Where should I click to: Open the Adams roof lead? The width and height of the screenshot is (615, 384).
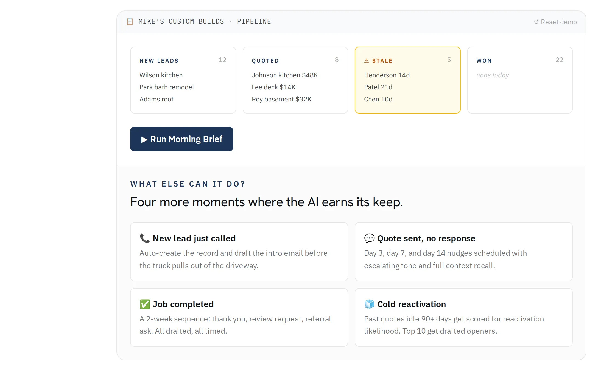pyautogui.click(x=156, y=99)
